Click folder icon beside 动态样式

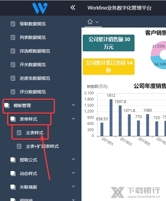13,174
